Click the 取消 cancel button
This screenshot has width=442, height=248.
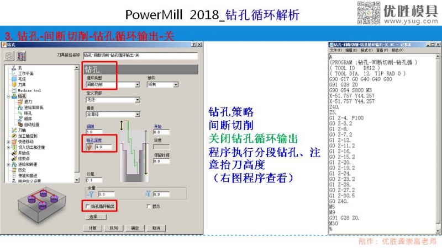pos(156,228)
